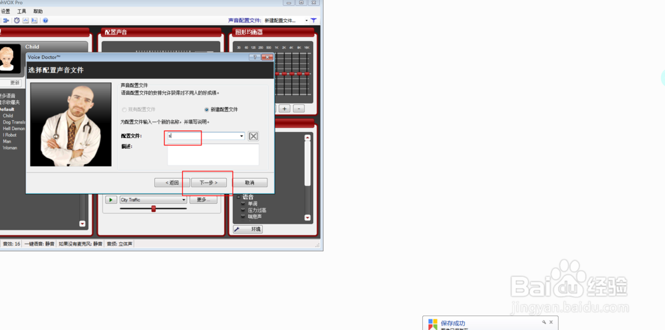Pin the 保存成功 notification popup
Screen dimensions: 665x330
point(544,323)
